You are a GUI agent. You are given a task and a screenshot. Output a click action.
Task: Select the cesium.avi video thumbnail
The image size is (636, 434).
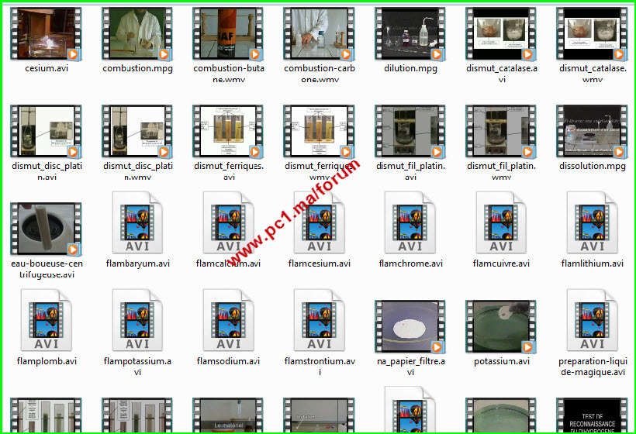point(46,33)
